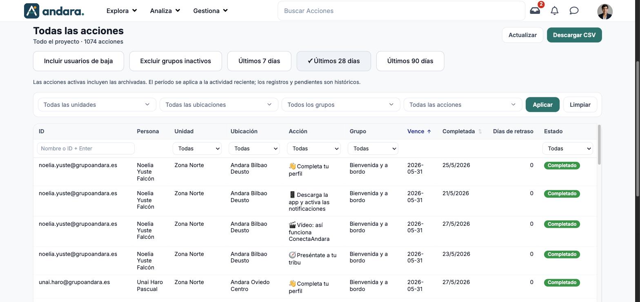Open the Acción column filter select
Image resolution: width=640 pixels, height=302 pixels.
(x=314, y=148)
